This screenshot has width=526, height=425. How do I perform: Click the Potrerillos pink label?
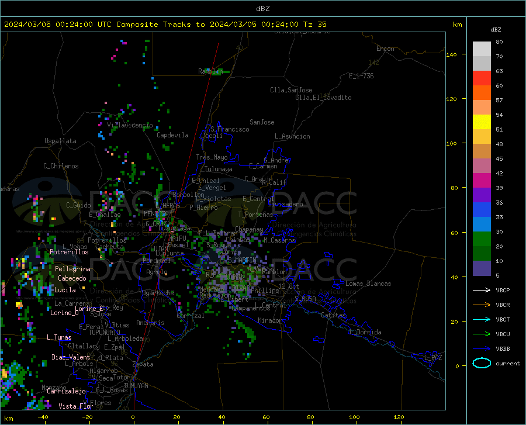[69, 252]
